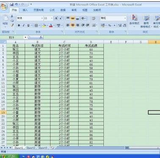Cut the selection with scissors icon
The image size is (160, 158).
[12, 16]
